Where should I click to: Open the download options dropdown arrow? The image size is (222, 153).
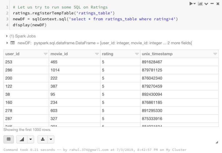click(x=51, y=139)
